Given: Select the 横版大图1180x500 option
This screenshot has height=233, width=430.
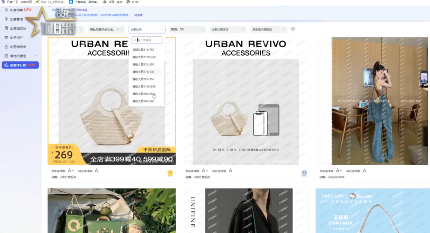Looking at the screenshot, I should [144, 87].
